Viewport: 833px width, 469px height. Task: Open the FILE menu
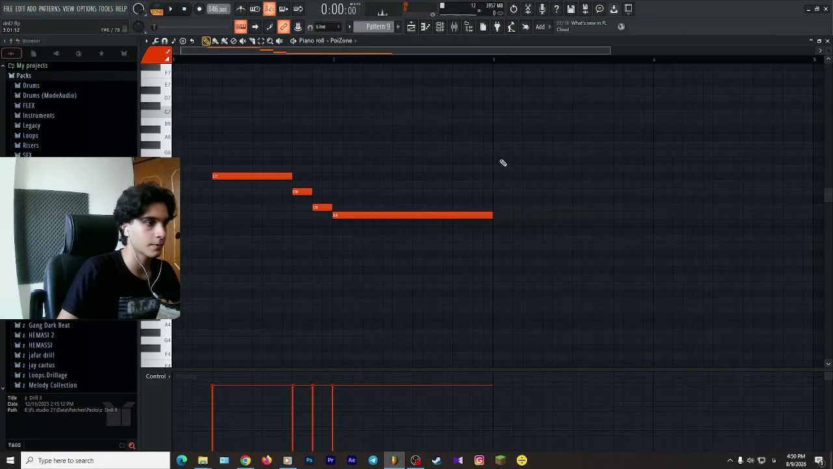click(8, 9)
